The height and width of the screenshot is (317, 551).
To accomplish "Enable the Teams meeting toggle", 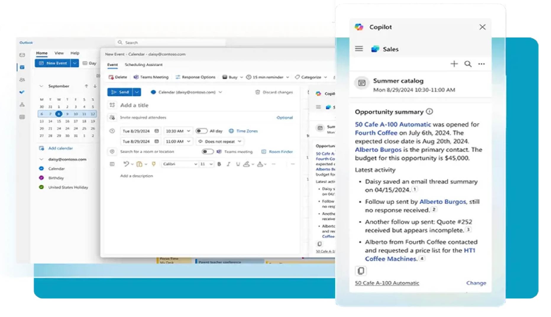I will [x=207, y=151].
